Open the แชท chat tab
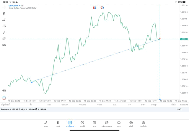 tap(119, 124)
